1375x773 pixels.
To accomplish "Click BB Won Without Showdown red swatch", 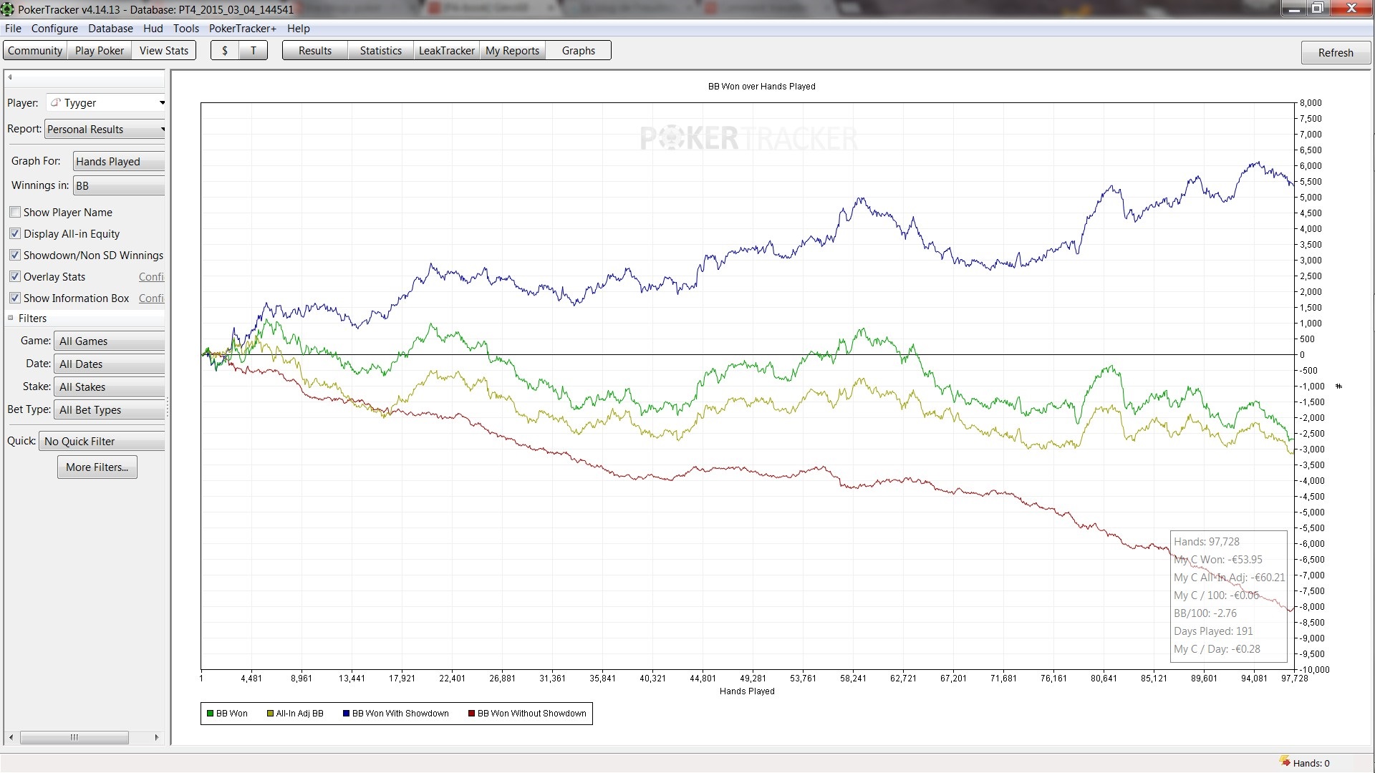I will [471, 714].
